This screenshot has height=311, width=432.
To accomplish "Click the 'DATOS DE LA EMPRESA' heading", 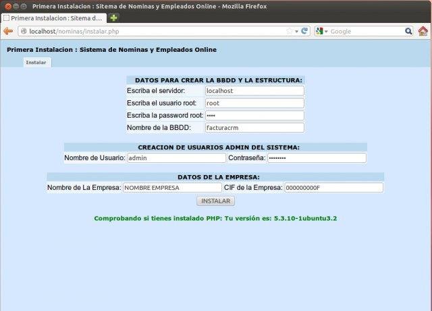I will 219,177.
